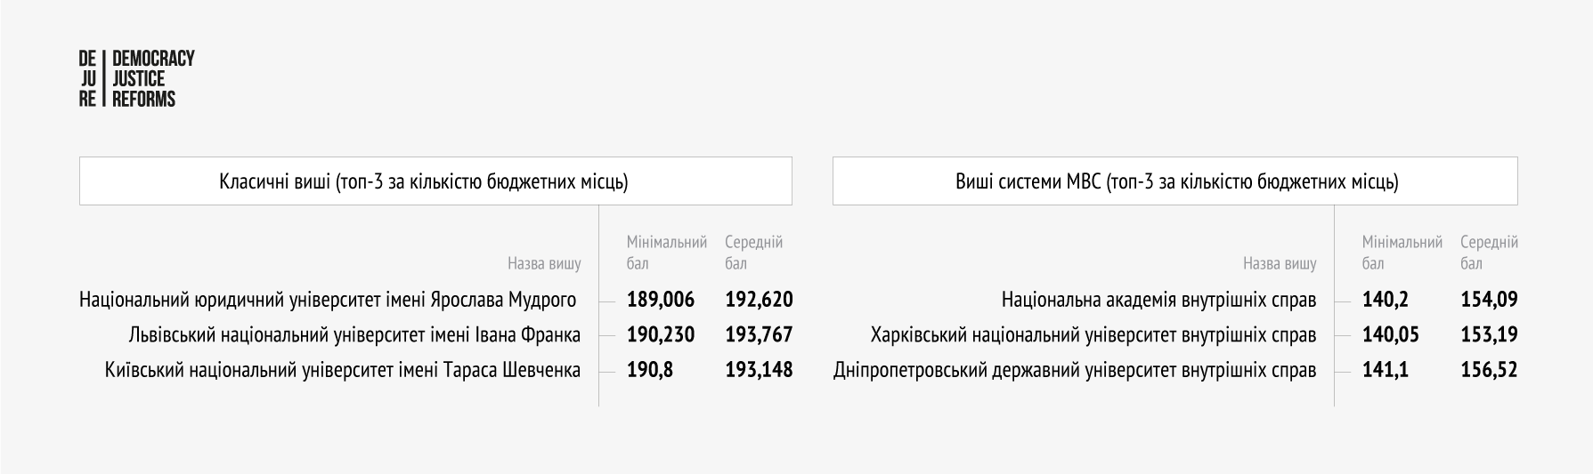Click 'Харківський національний університет внутрішніх справ'
Screen dimensions: 1593x474
point(1093,335)
